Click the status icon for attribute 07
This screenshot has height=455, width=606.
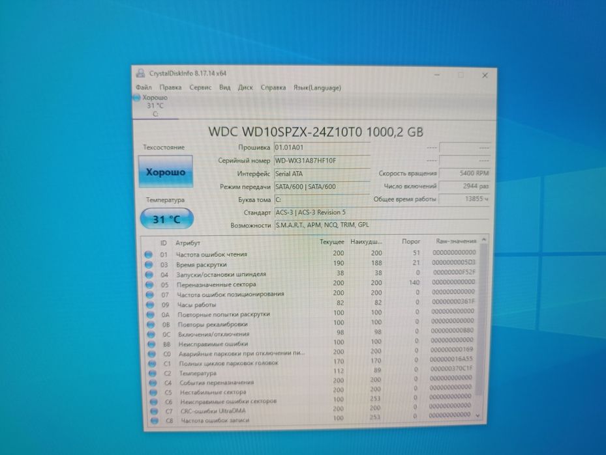coord(150,295)
